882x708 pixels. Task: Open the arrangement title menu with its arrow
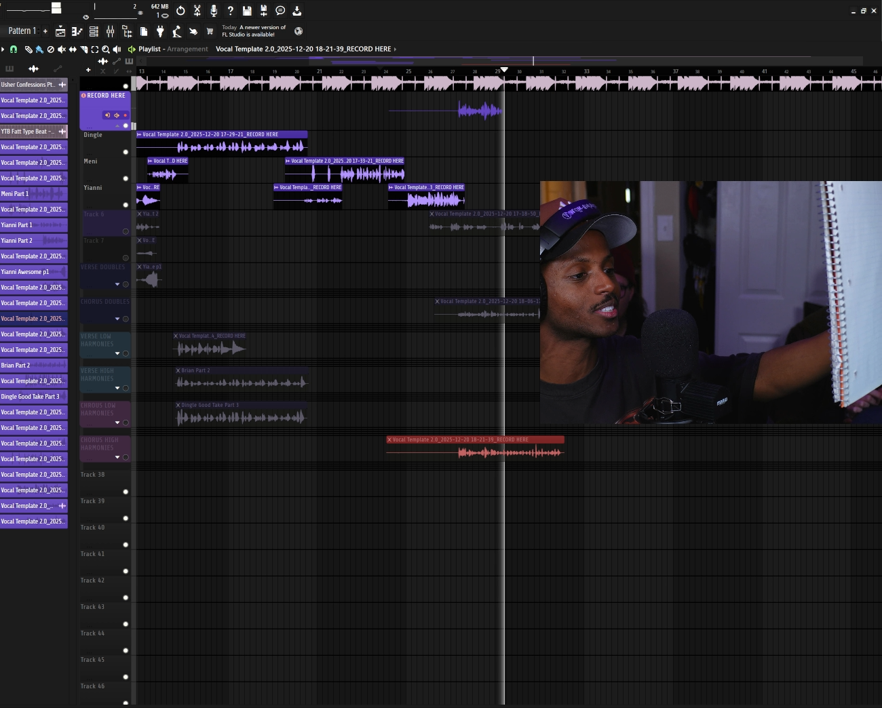point(394,49)
